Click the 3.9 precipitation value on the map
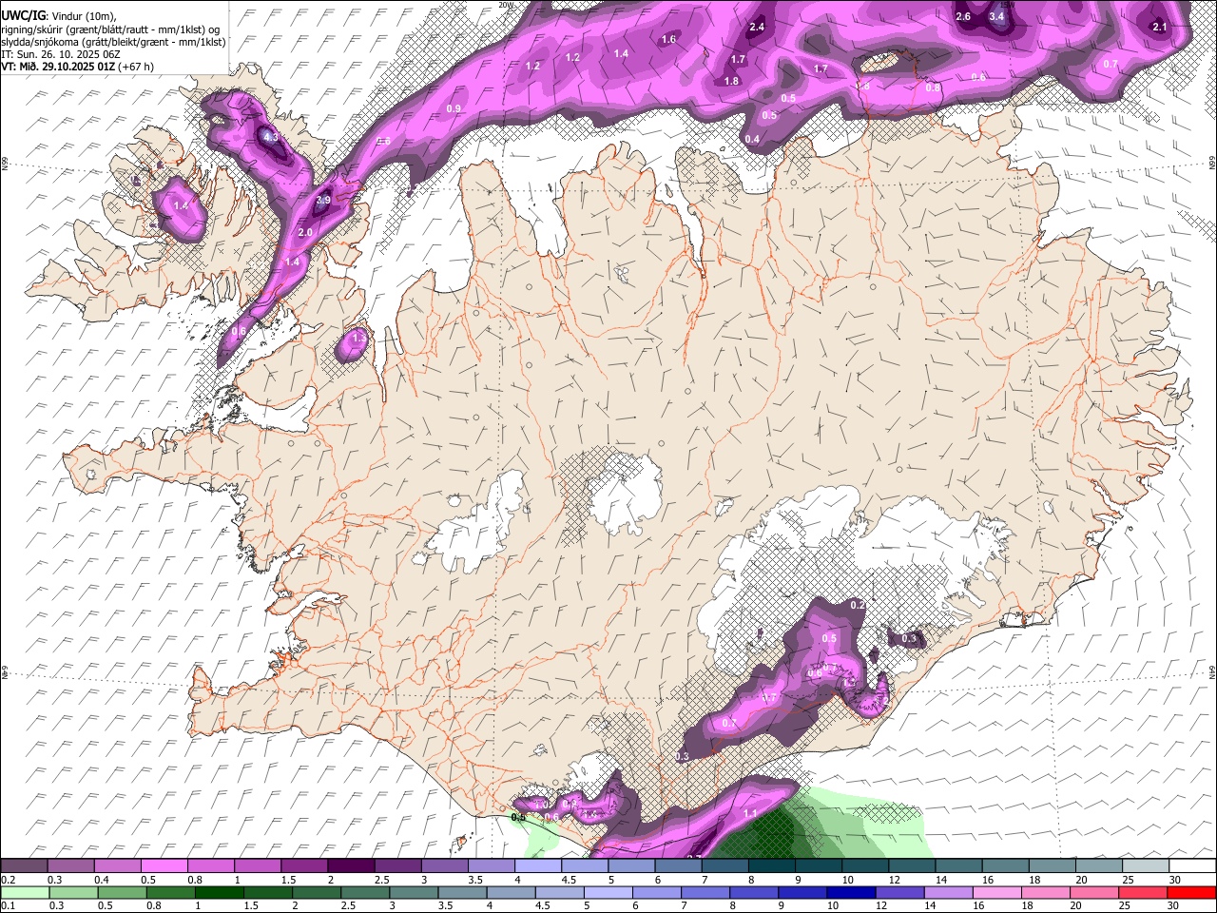The width and height of the screenshot is (1217, 913). [x=322, y=200]
